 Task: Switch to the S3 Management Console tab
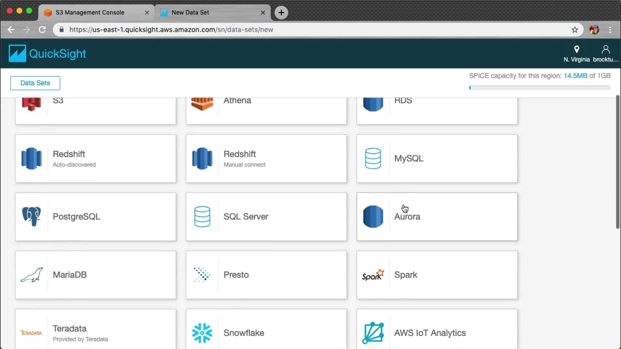[x=90, y=12]
